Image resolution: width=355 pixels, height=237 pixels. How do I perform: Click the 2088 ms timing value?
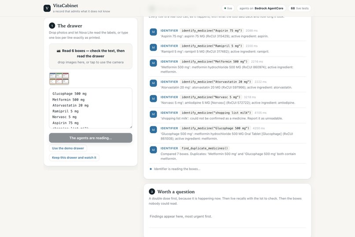pos(251,30)
